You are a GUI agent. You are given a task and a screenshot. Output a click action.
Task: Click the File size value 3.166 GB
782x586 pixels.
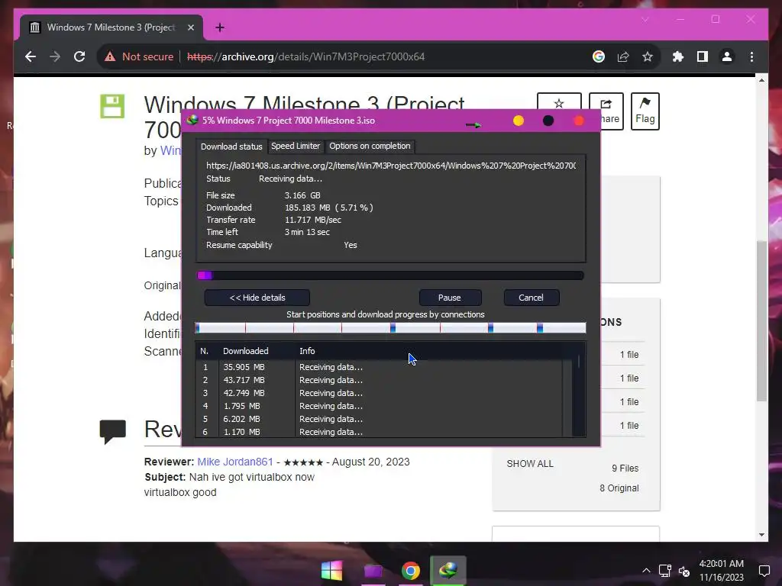click(302, 195)
